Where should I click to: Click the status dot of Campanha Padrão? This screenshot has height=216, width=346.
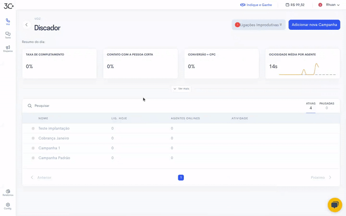tap(33, 158)
